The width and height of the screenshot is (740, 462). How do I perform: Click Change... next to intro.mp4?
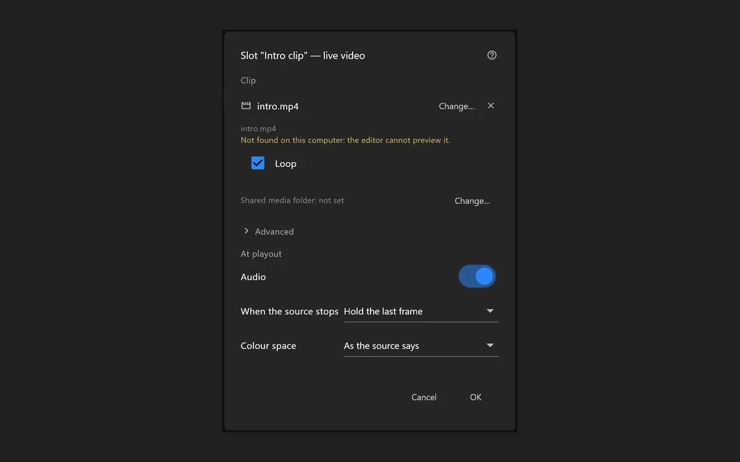456,106
